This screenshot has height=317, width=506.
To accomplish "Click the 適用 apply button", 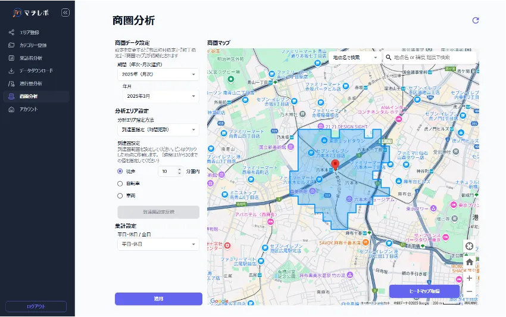I will pyautogui.click(x=158, y=299).
